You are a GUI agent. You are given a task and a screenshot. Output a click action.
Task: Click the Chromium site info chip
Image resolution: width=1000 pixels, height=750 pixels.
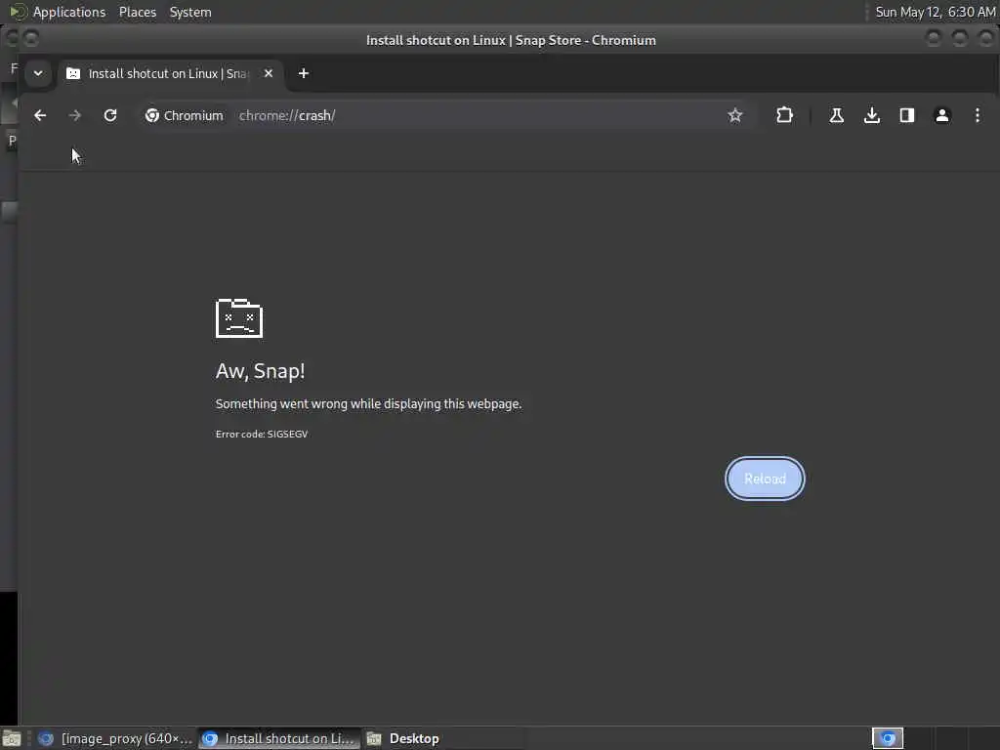coord(185,115)
